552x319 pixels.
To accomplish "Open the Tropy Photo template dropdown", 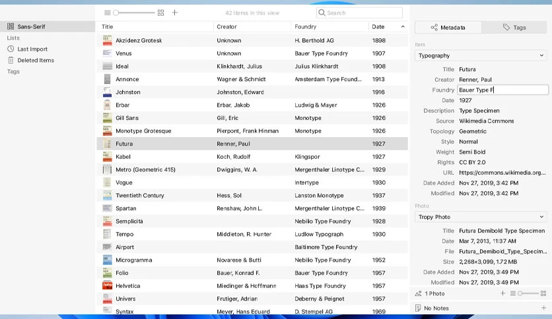I will [x=481, y=217].
